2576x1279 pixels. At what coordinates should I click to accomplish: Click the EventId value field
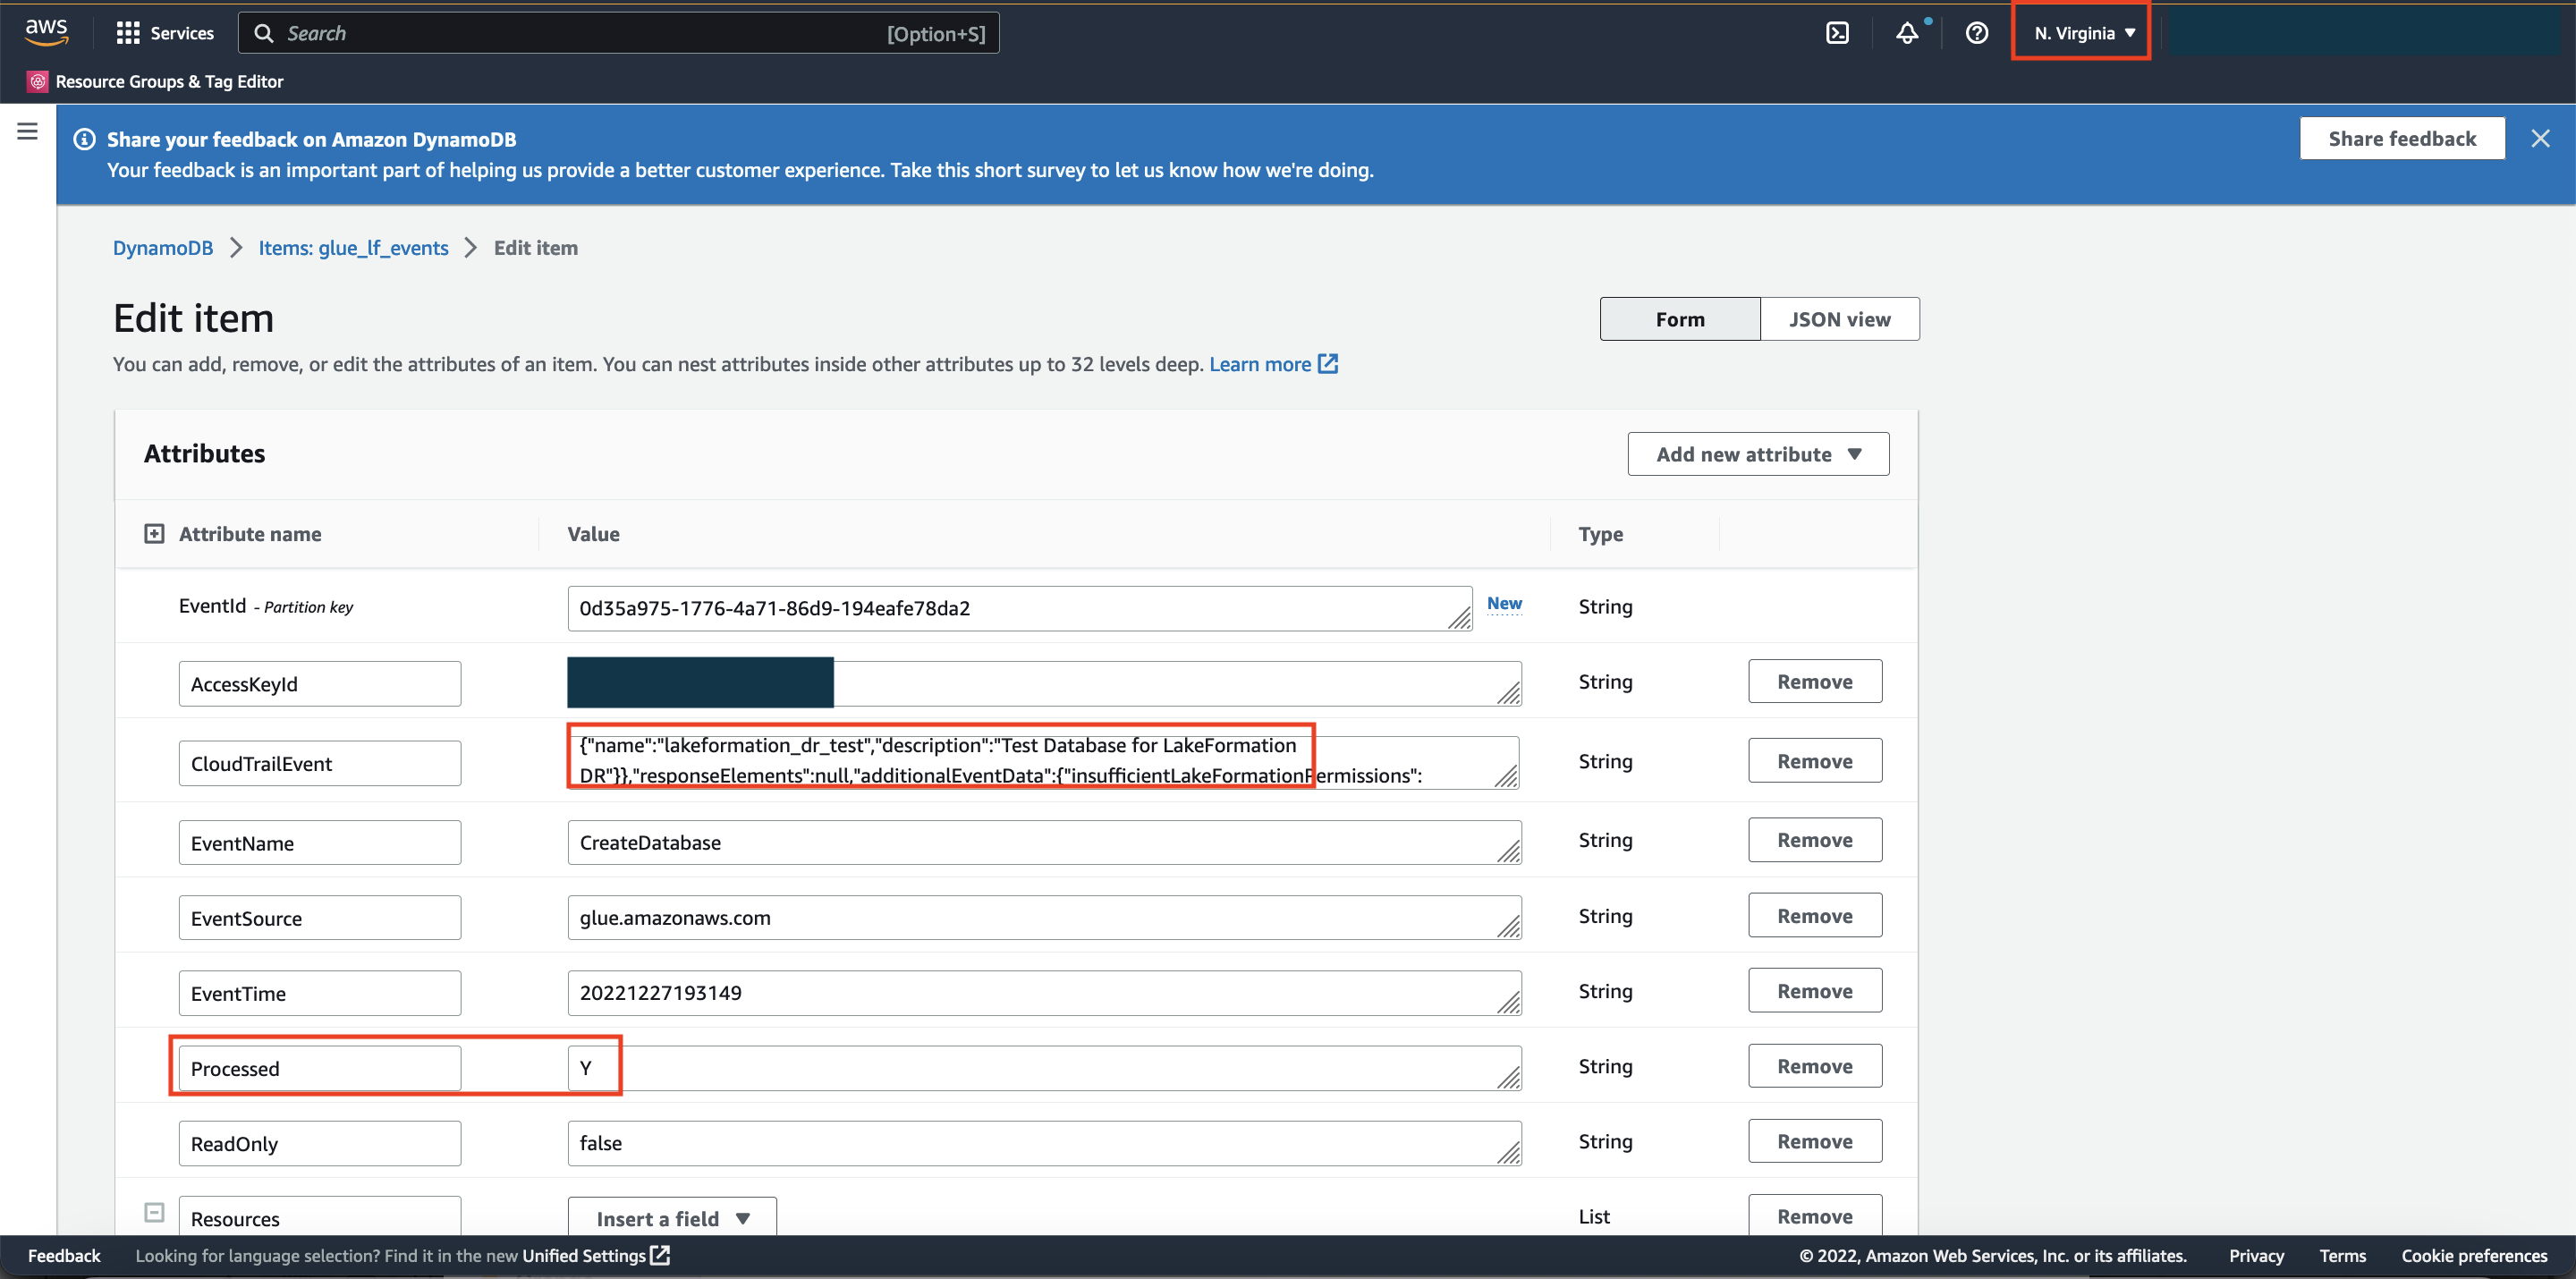[x=1019, y=608]
